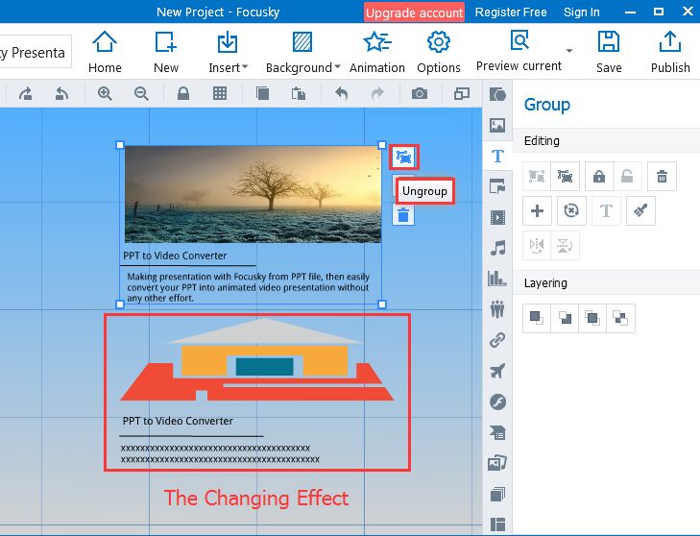Click the window-with-flag sidebar icon
The width and height of the screenshot is (700, 536).
coord(497,186)
